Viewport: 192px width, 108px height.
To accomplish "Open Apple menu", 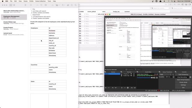I will coord(2,1).
